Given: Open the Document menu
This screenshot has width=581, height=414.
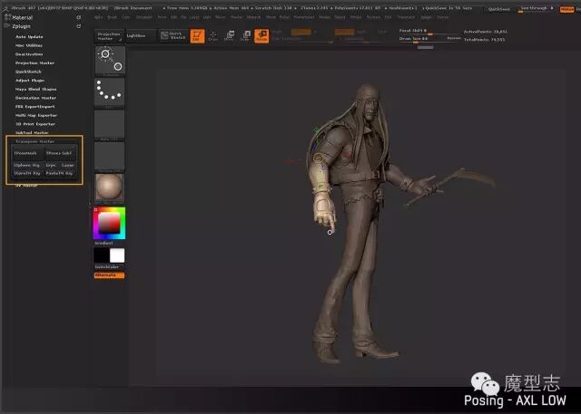Looking at the screenshot, I should pos(143,17).
